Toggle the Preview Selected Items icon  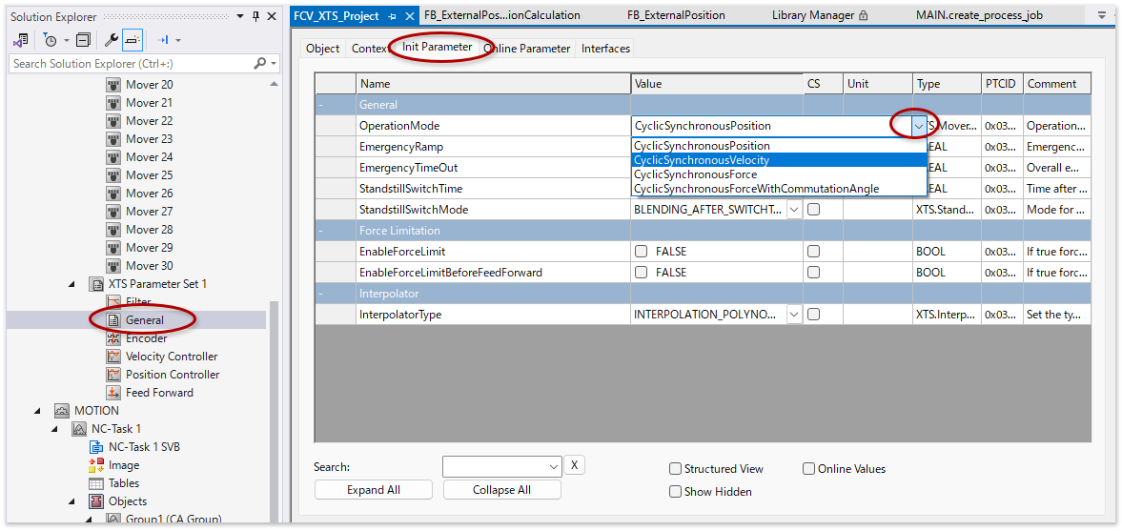coord(132,41)
